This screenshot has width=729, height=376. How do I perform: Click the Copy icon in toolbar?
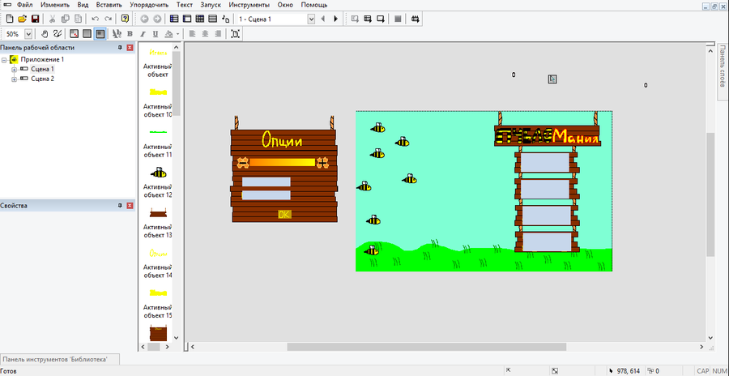point(65,19)
